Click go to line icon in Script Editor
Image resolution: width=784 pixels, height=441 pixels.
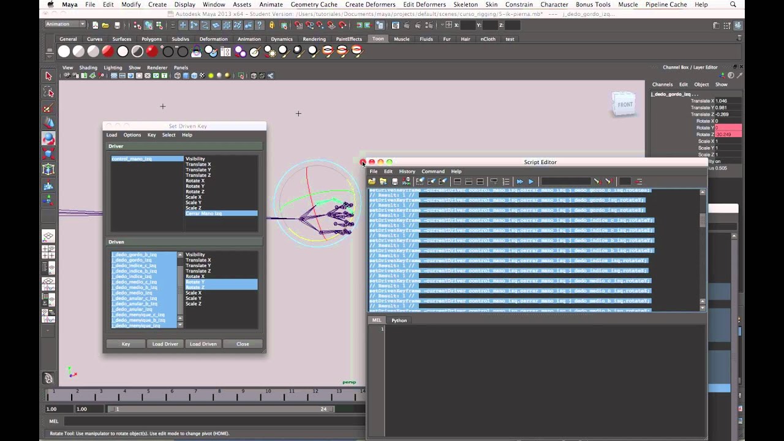639,181
